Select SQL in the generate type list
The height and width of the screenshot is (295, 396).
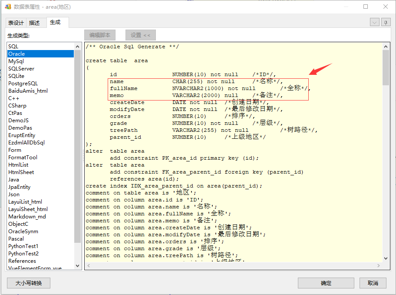click(41, 46)
